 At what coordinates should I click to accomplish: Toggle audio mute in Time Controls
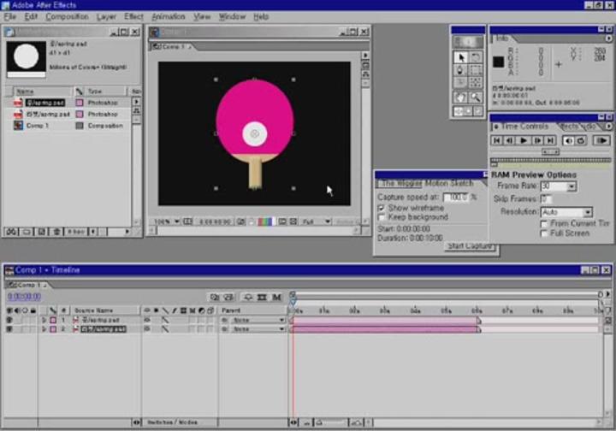[x=568, y=140]
